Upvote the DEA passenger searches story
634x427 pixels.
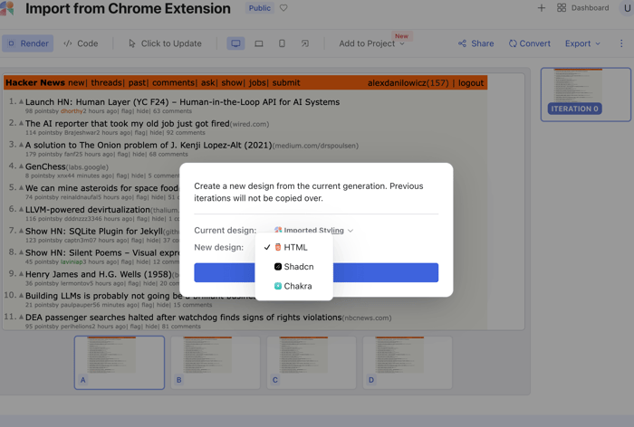[x=21, y=318]
